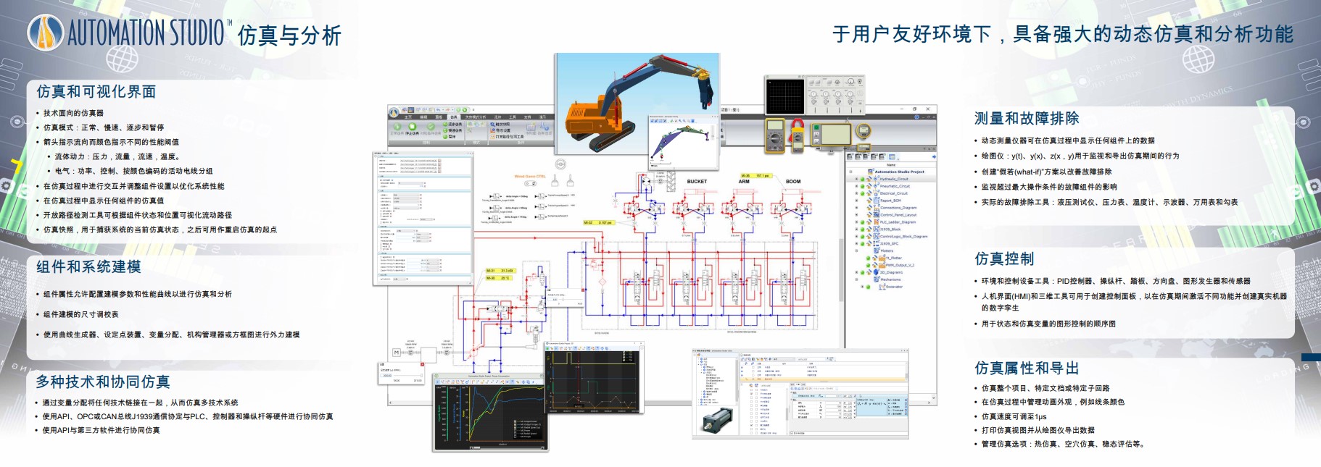The height and width of the screenshot is (467, 1321).
Task: Click the PLC_Ladder_Diagram document icon
Action: coord(876,222)
